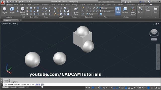Open the Parametric ribbon tab
This screenshot has height=90, width=161.
[x=45, y=5]
